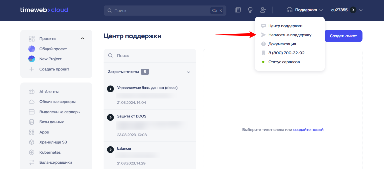Open Балансировщики in sidebar
This screenshot has width=384, height=169.
(56, 162)
